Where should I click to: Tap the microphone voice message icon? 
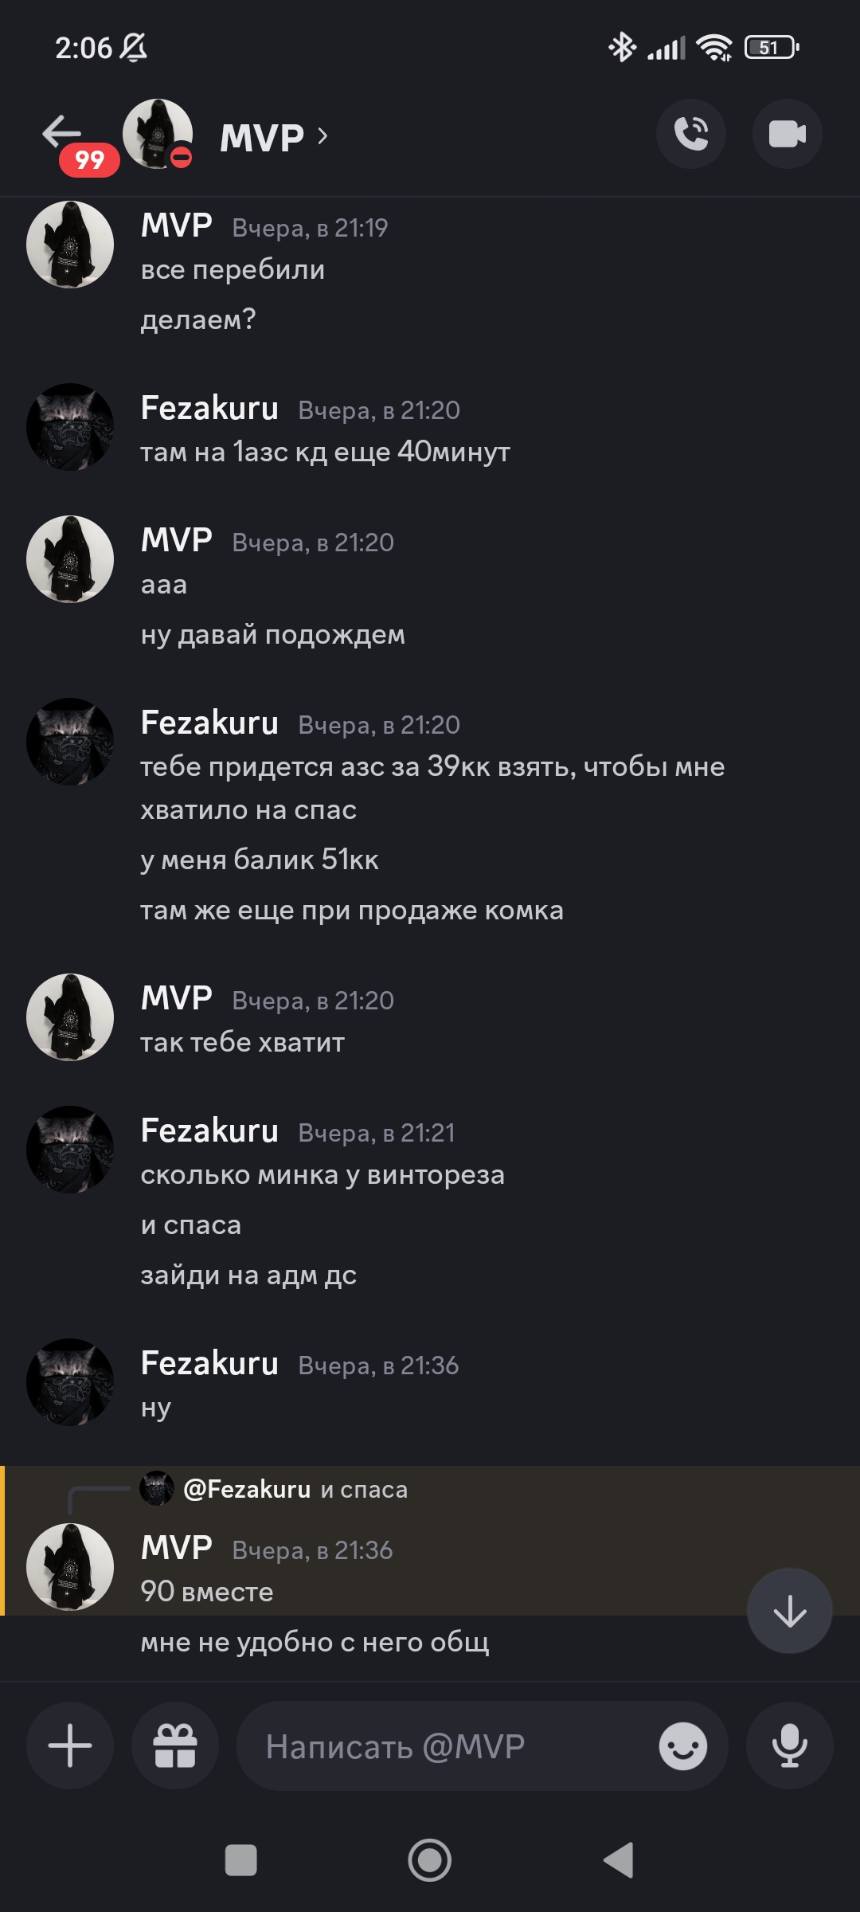coord(790,1745)
